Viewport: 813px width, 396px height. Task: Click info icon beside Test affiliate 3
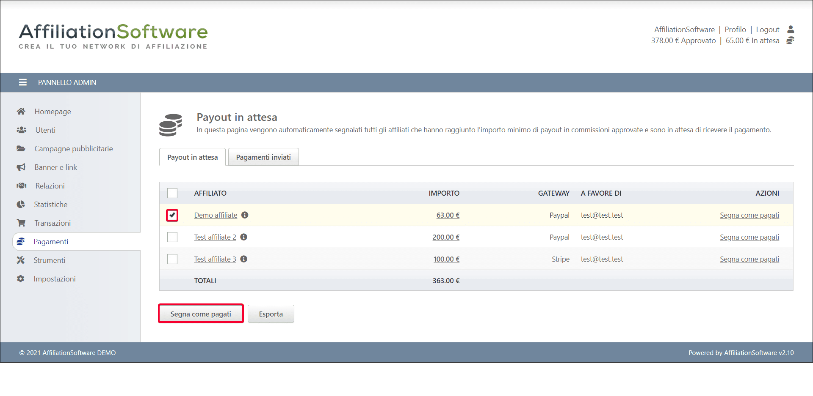(244, 259)
